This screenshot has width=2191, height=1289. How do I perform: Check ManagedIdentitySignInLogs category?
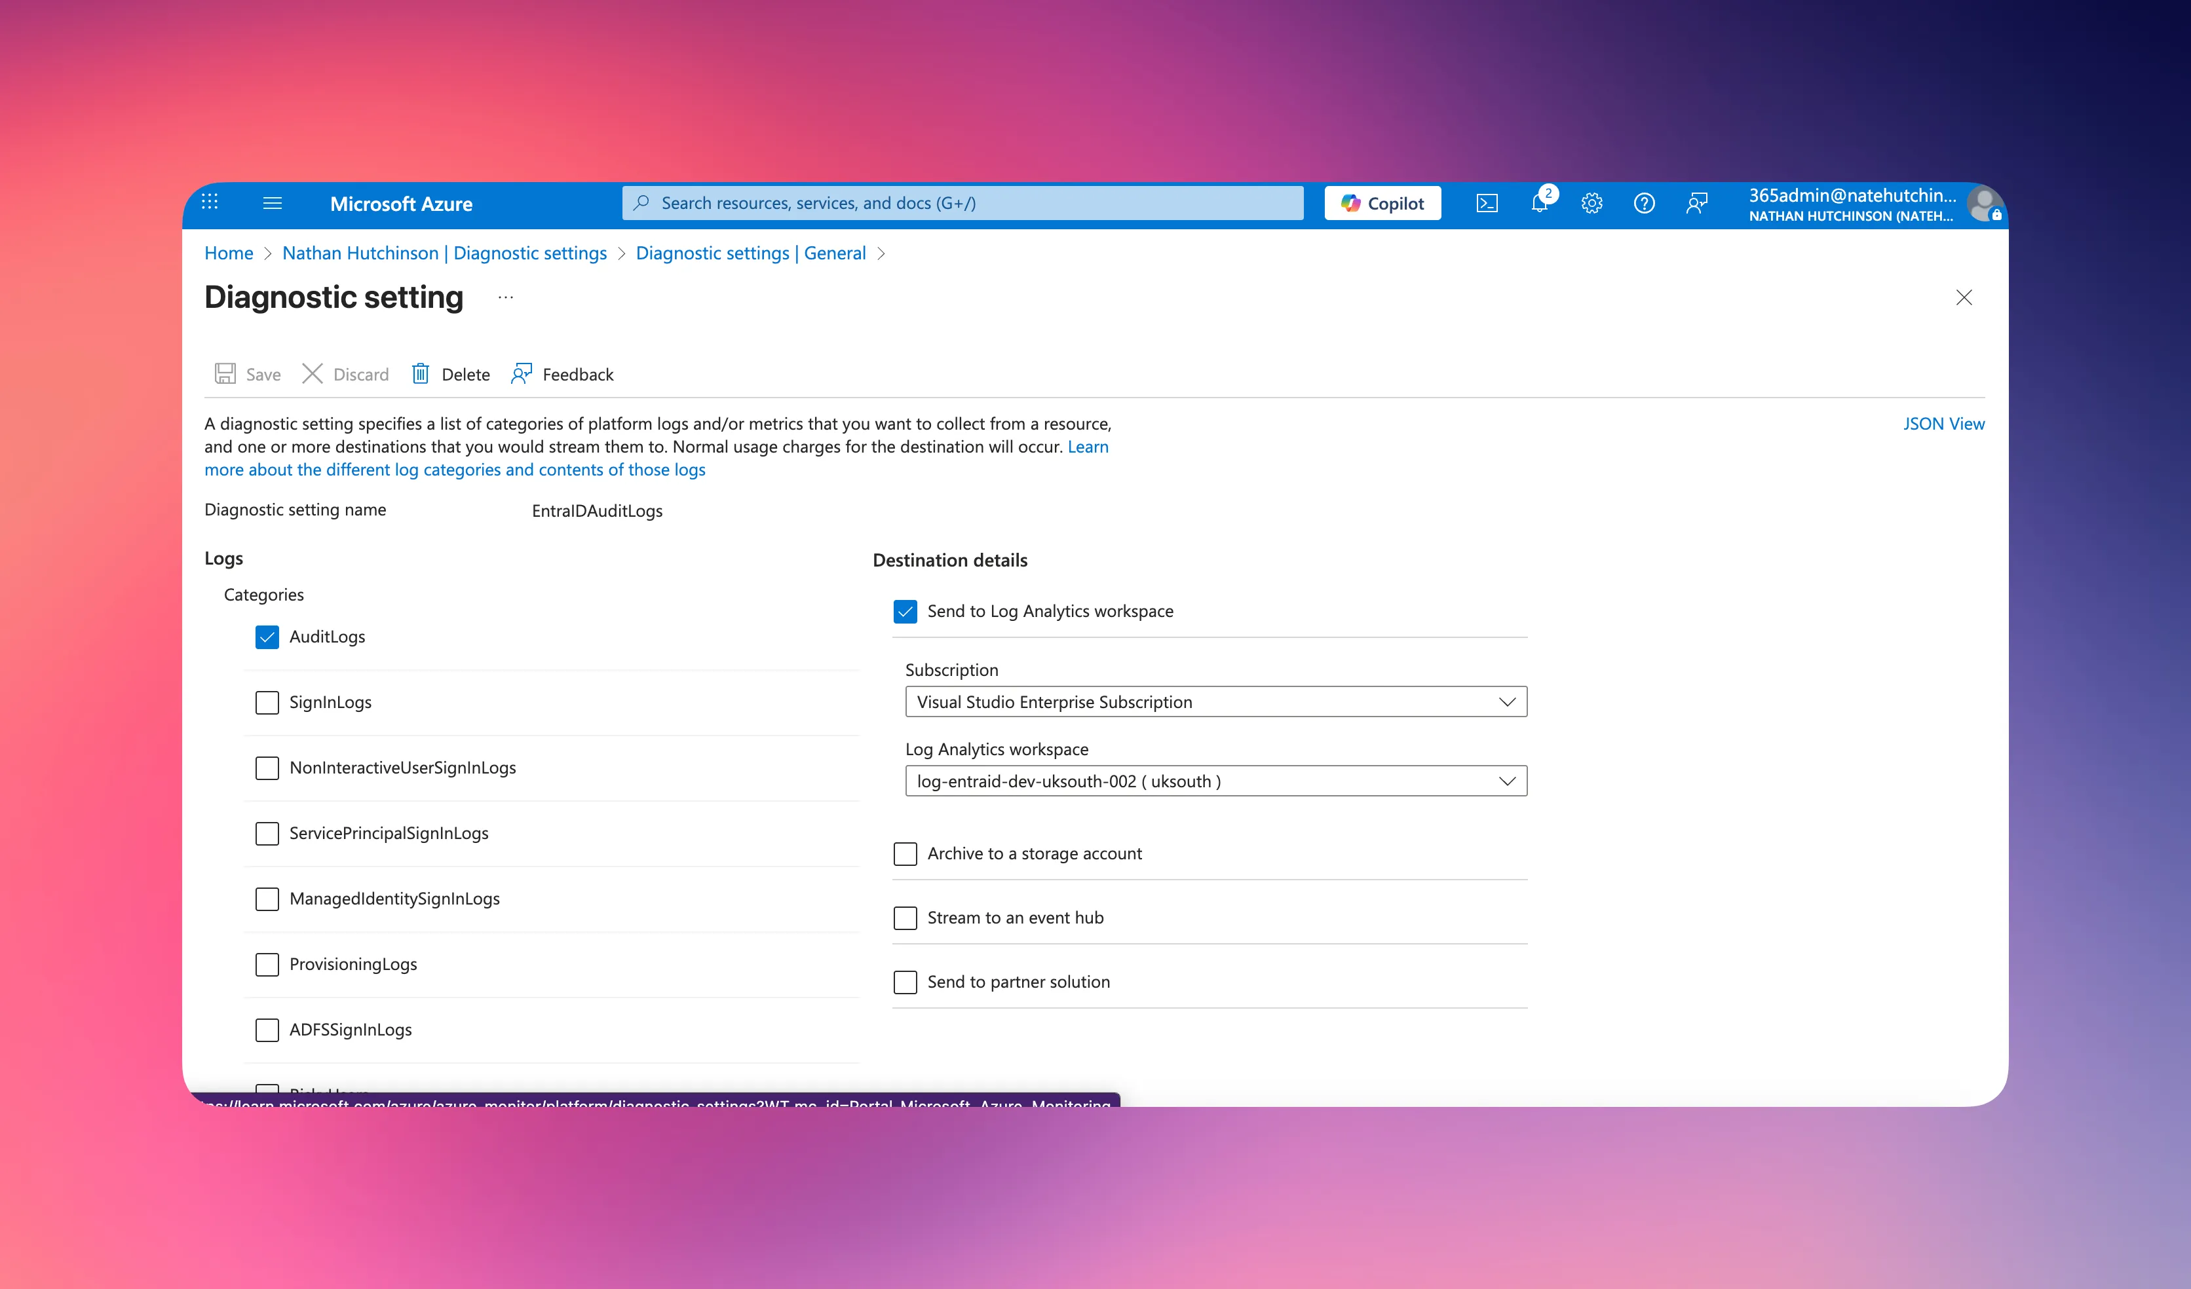(267, 899)
